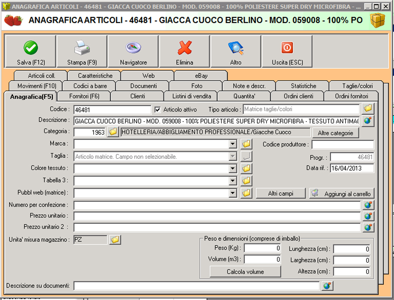Open the Navigatore compass icon
Screen dimensions: 394x300
pos(133,48)
